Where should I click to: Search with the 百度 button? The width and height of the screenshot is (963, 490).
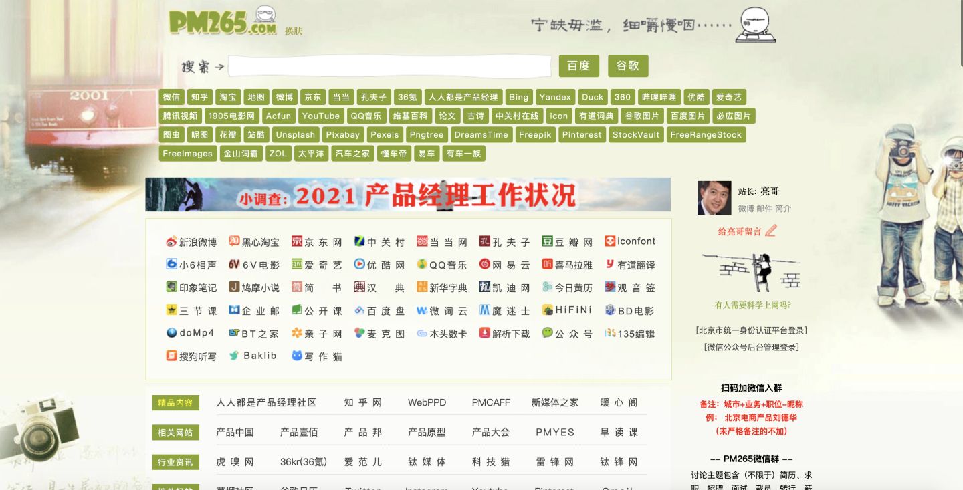click(x=578, y=66)
